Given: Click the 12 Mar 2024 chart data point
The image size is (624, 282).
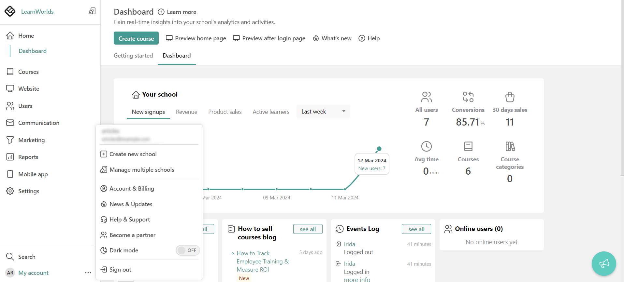Looking at the screenshot, I should point(379,149).
